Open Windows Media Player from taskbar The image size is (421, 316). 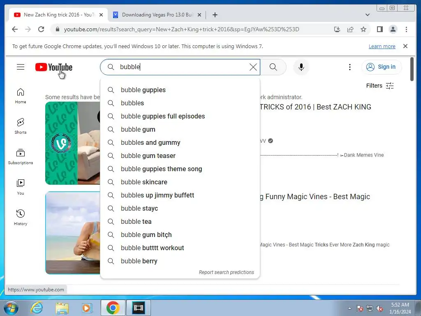tap(86, 308)
